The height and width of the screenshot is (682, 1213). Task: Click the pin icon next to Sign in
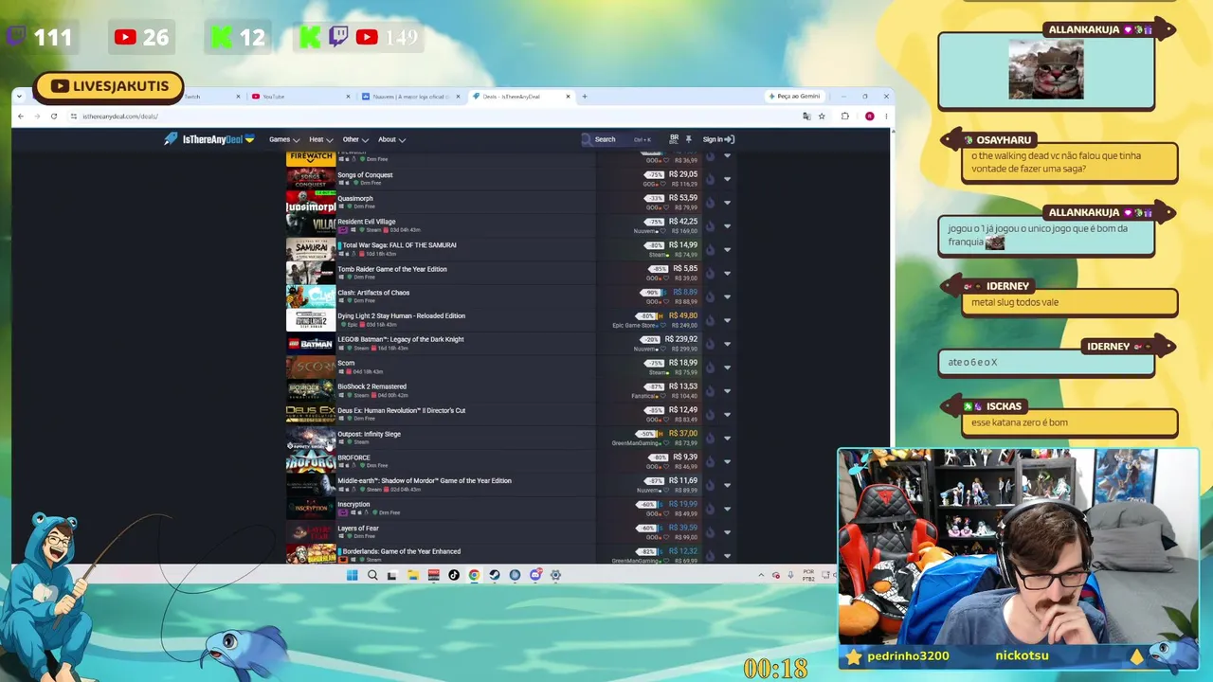pos(689,139)
